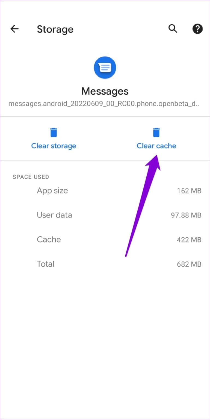Tap the App size row
Image resolution: width=210 pixels, height=420 pixels.
pos(52,191)
